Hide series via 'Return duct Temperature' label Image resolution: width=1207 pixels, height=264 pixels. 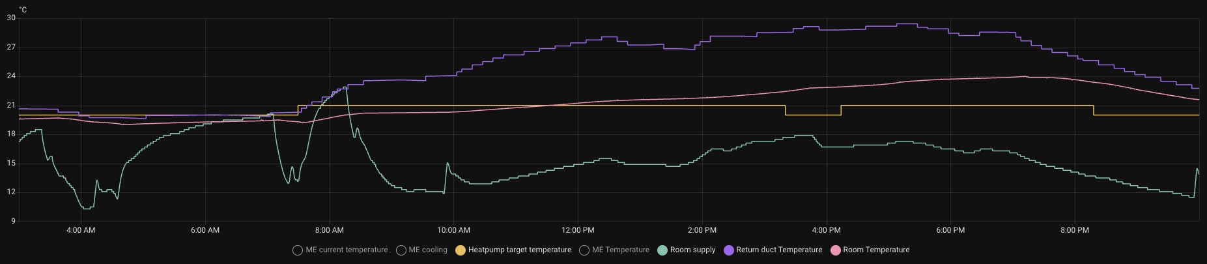[779, 250]
